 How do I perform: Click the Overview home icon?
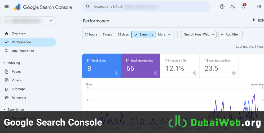click(x=7, y=33)
